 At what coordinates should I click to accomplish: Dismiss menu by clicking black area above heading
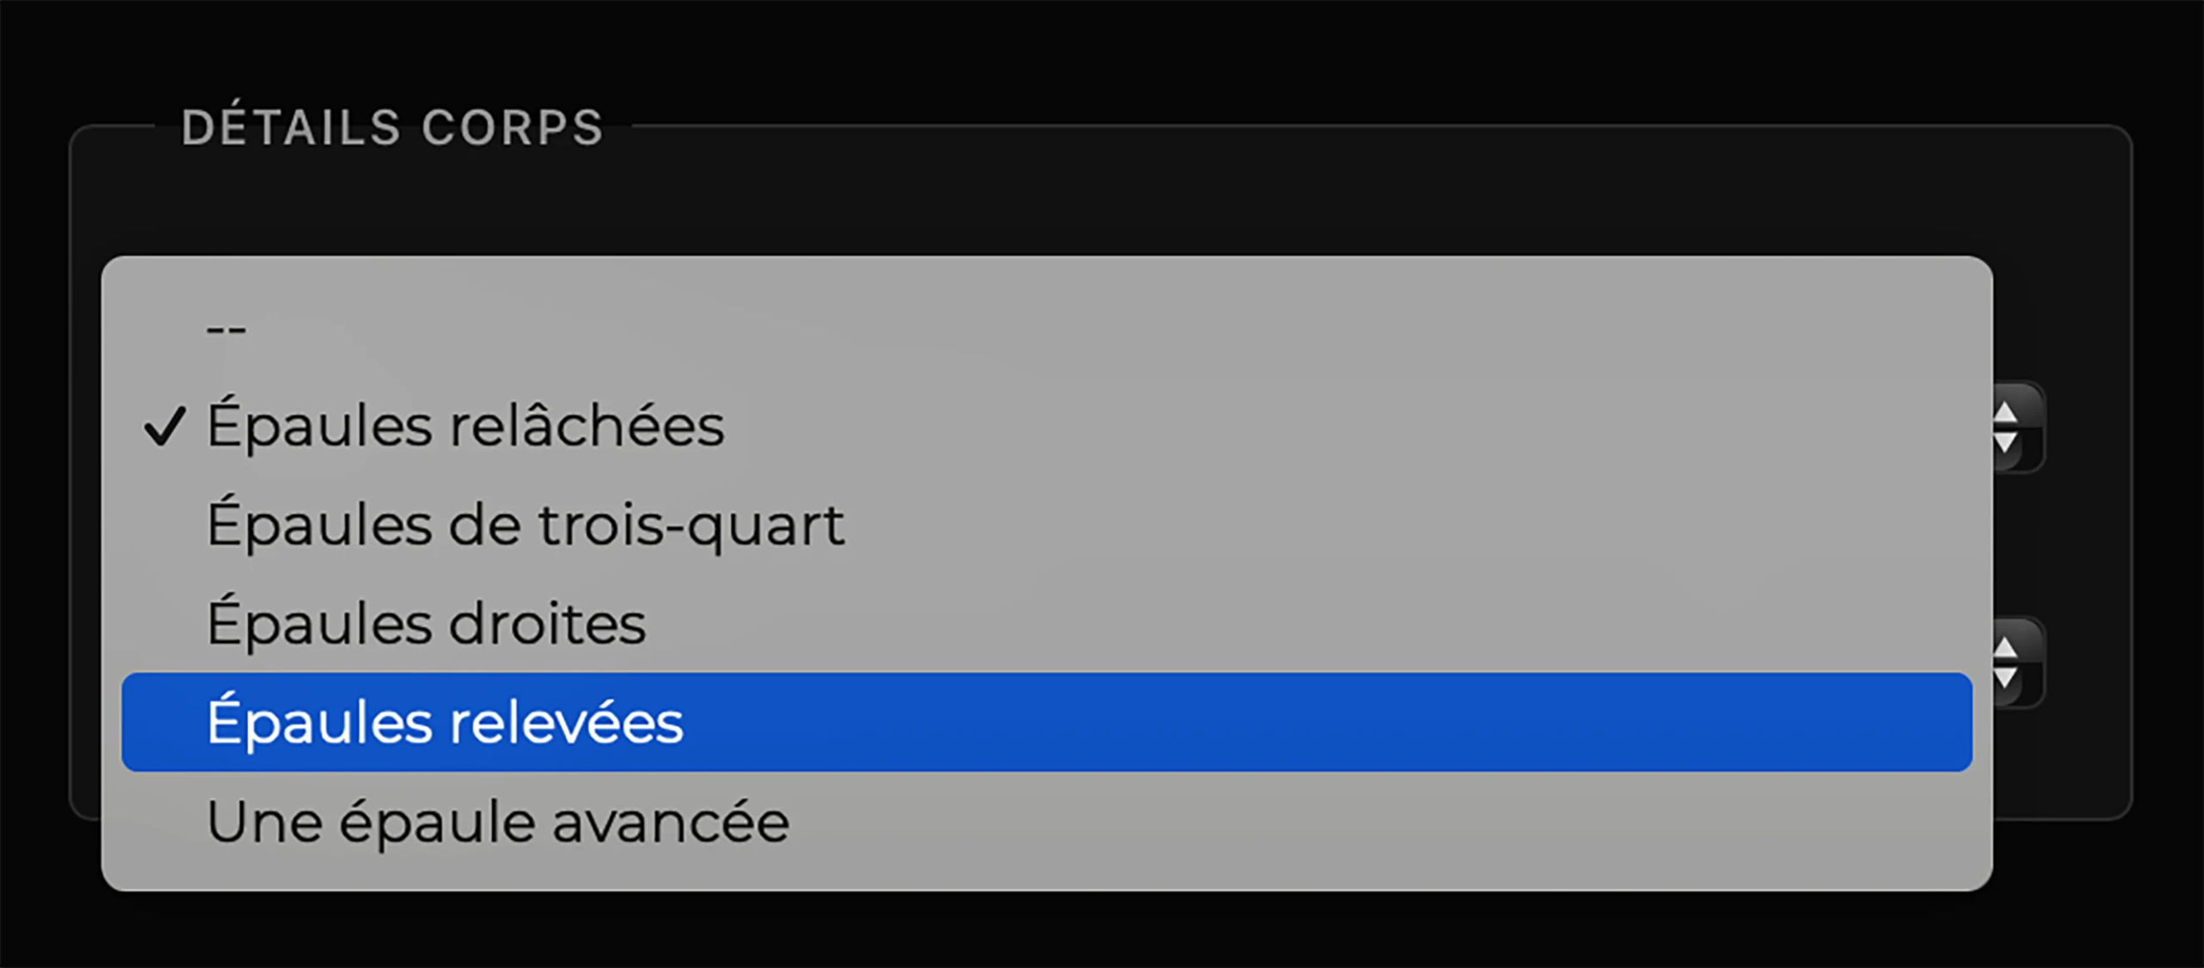1102,52
